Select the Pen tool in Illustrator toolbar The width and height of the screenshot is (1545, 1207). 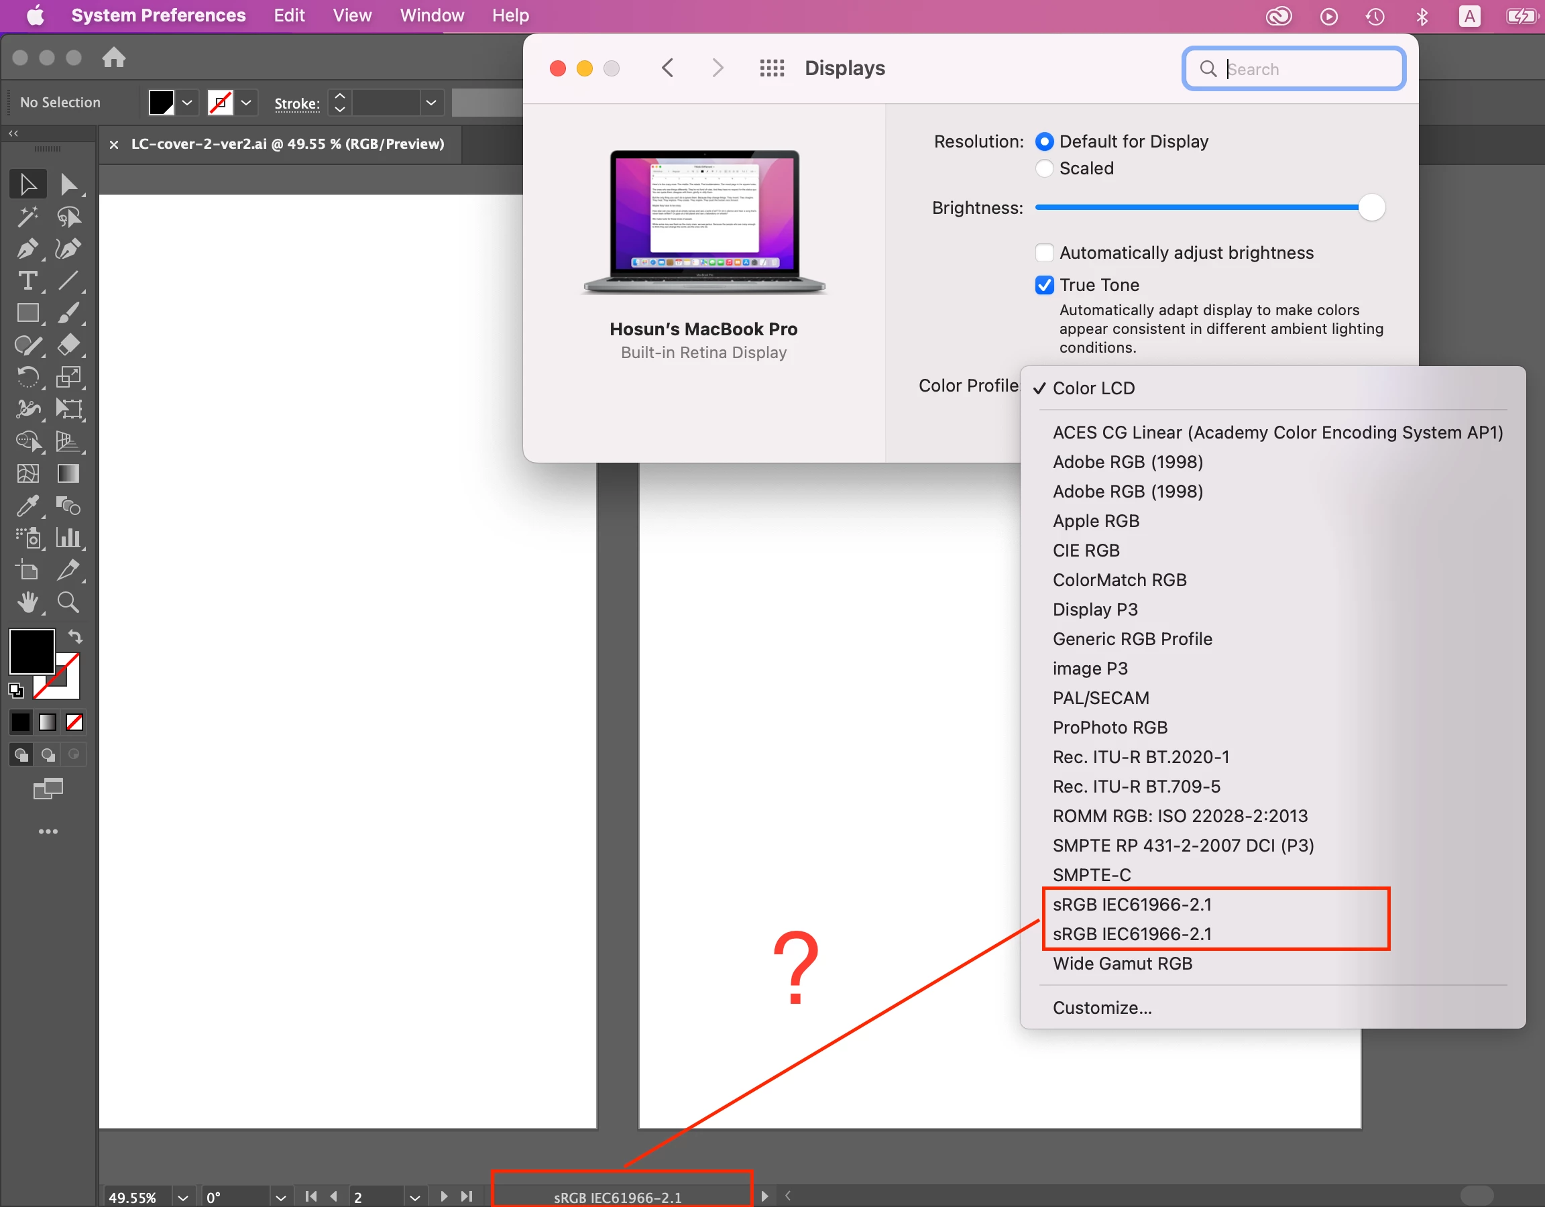27,249
